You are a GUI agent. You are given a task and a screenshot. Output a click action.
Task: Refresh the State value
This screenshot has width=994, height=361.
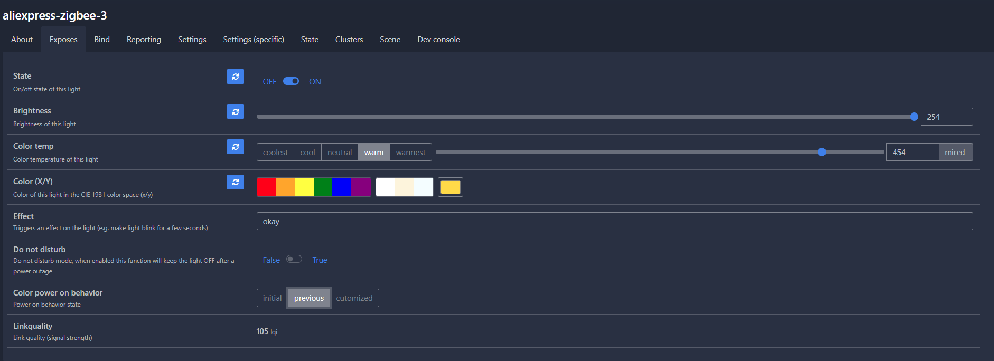236,77
